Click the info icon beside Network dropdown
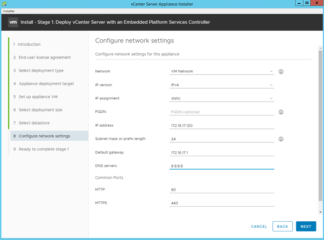This screenshot has width=324, height=240. 281,71
